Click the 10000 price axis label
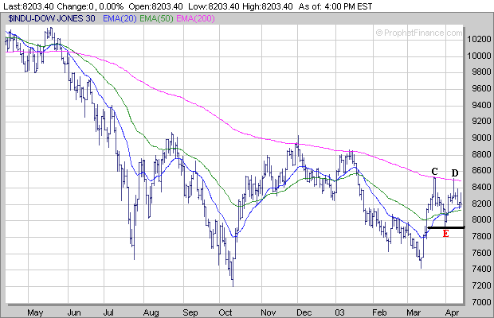494x318 pixels. click(479, 56)
